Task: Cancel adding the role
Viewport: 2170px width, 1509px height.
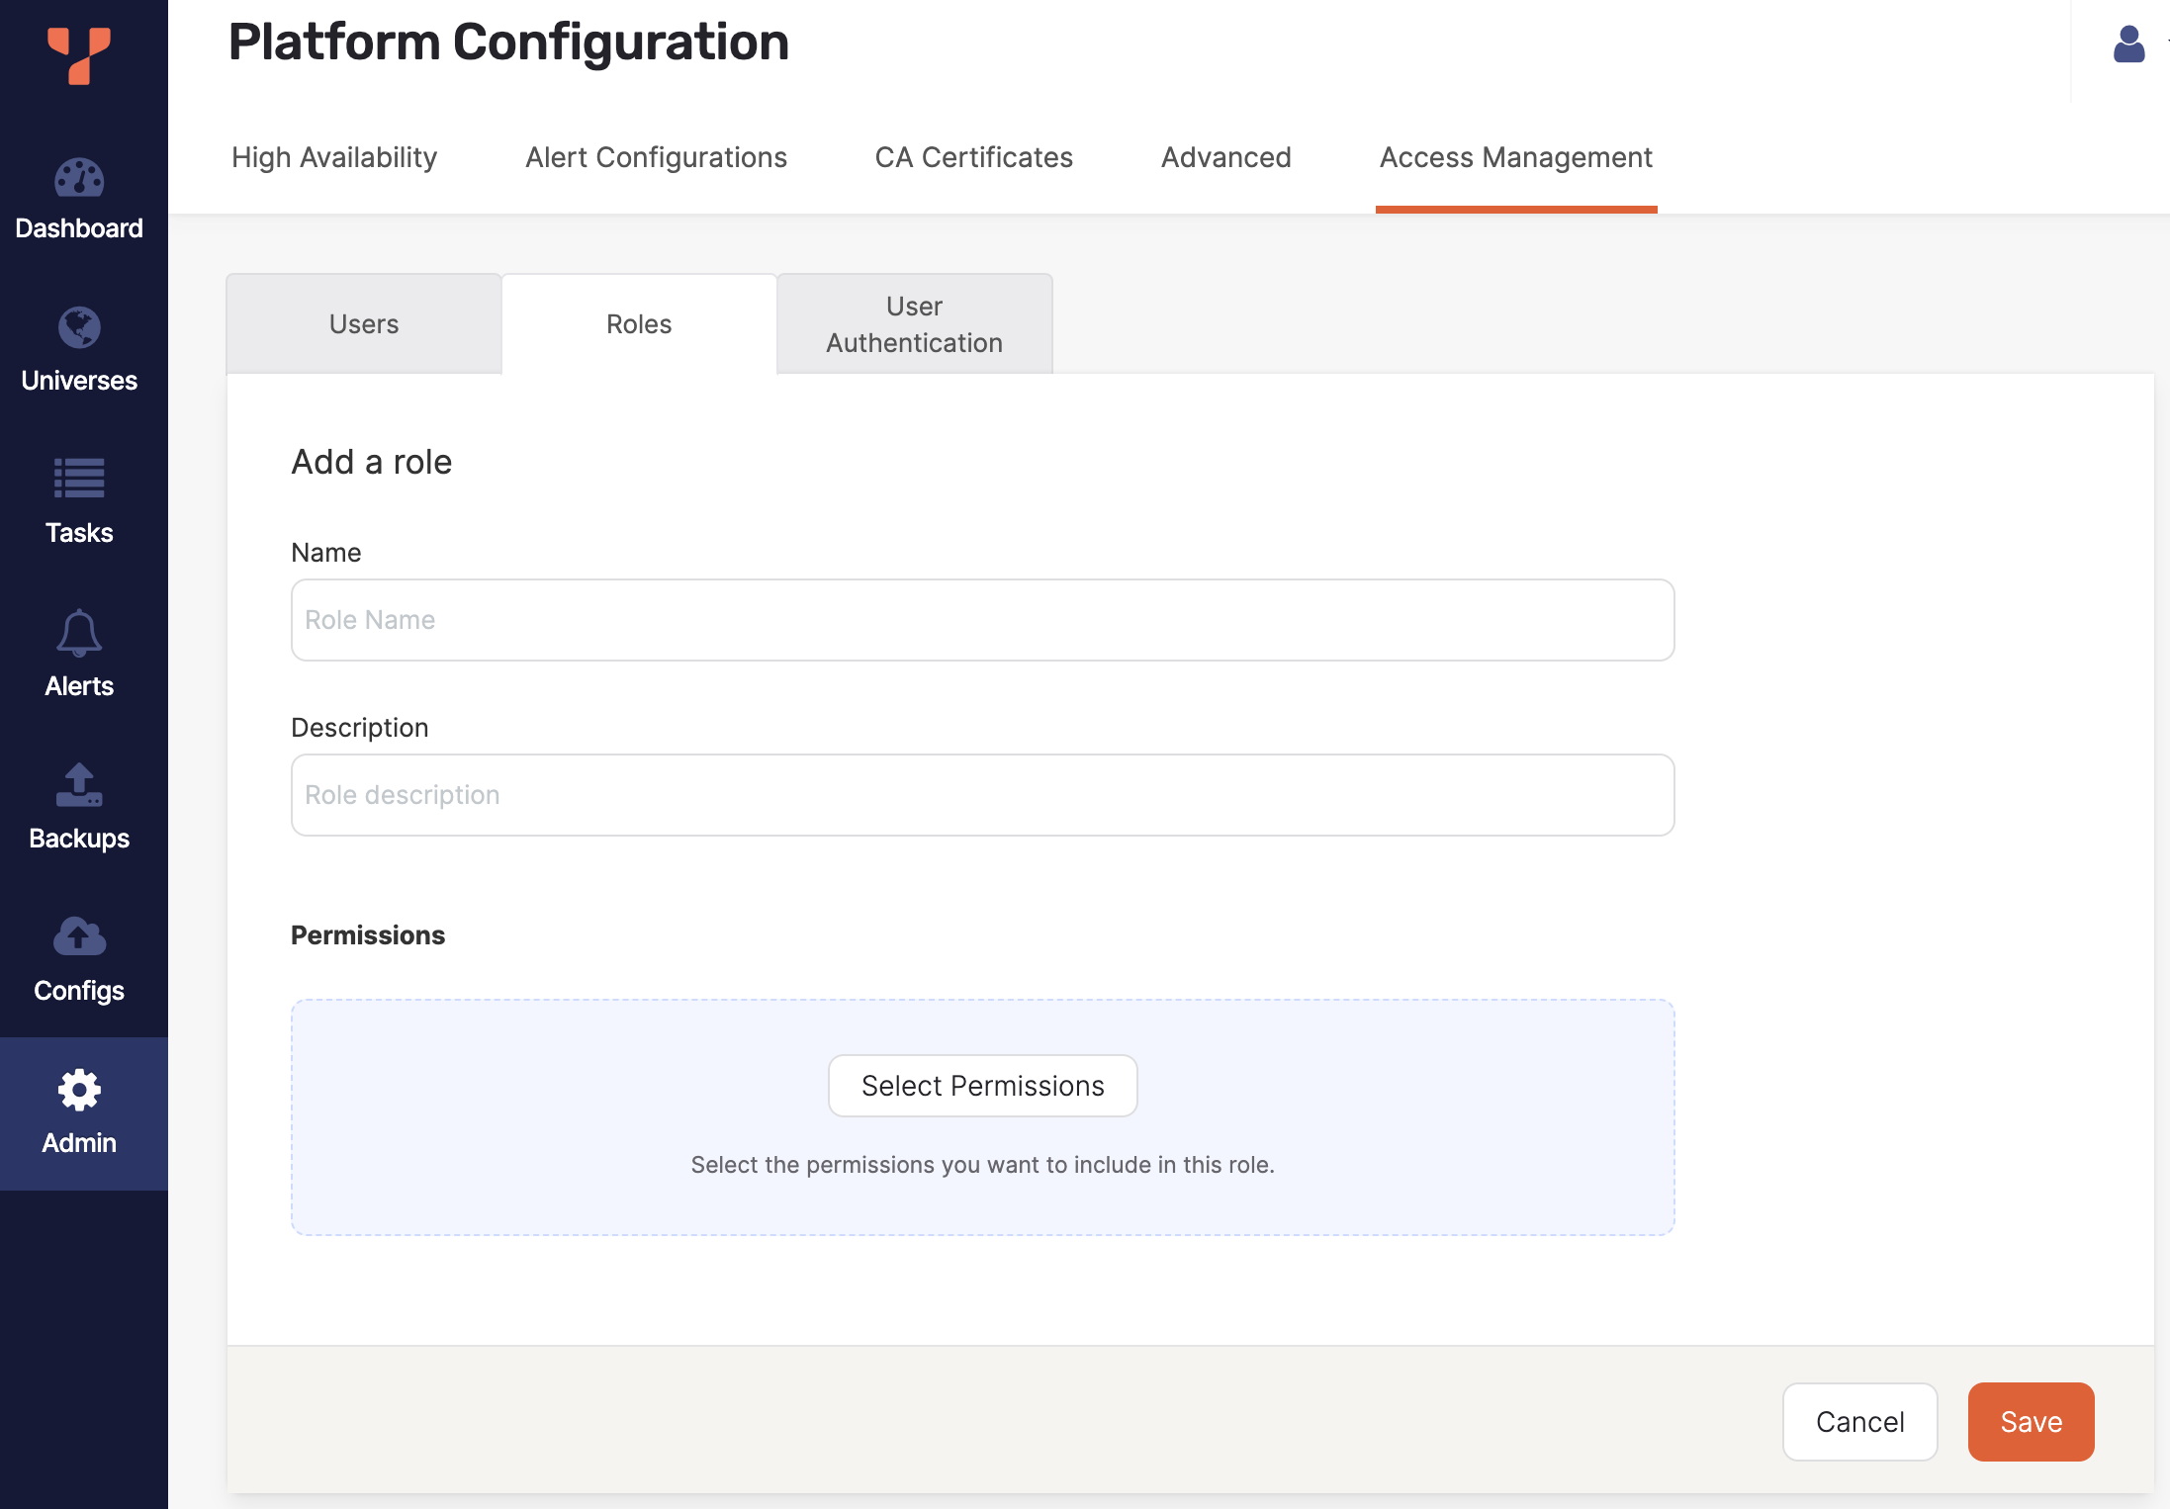Action: point(1858,1422)
